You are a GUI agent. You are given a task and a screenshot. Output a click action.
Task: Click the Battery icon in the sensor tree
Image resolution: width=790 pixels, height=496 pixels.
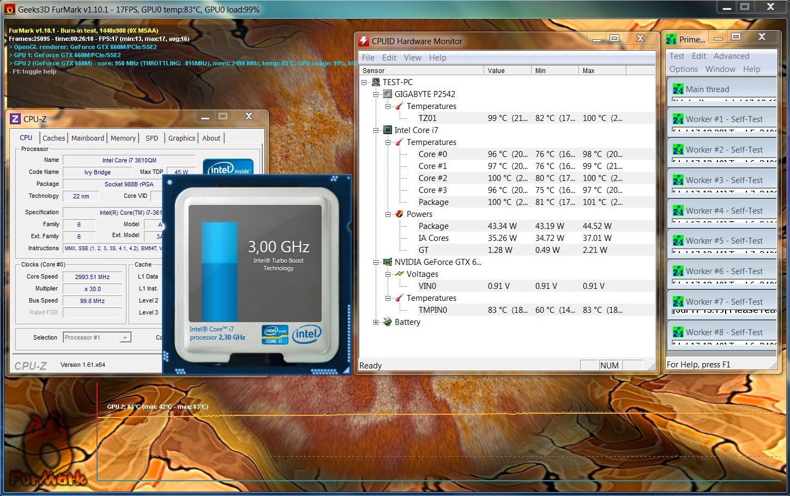coord(388,322)
